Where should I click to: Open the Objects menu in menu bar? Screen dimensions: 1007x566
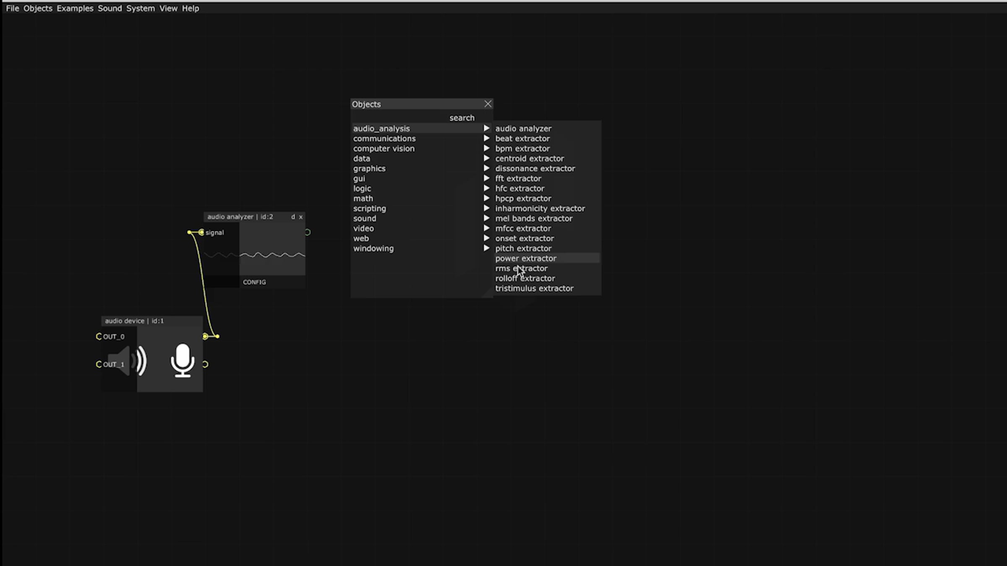pos(38,8)
